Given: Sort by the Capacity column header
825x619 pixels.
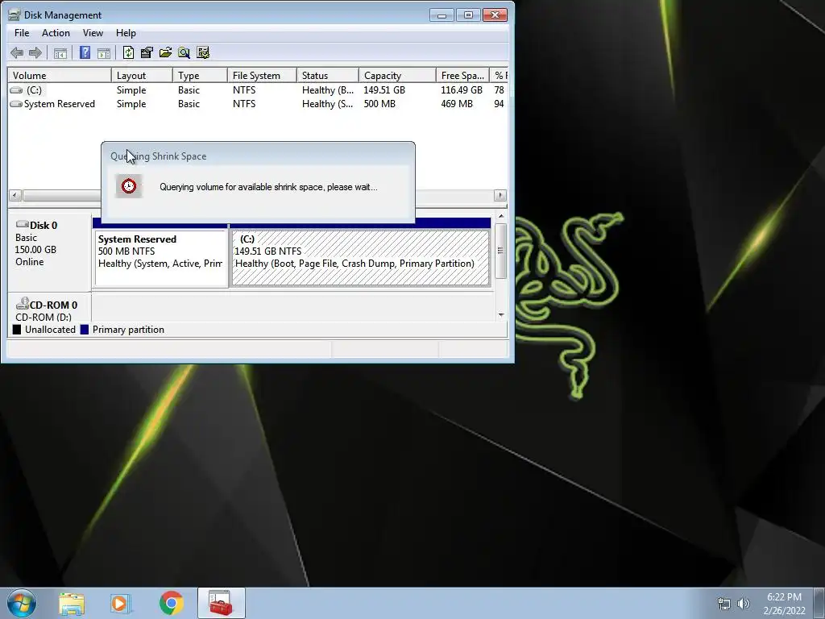Looking at the screenshot, I should pos(397,75).
